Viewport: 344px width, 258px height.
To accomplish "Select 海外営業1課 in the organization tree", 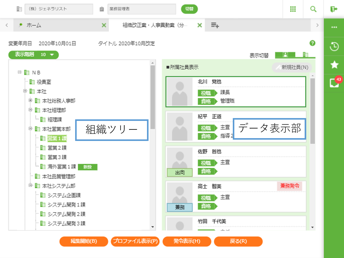I will (62, 167).
